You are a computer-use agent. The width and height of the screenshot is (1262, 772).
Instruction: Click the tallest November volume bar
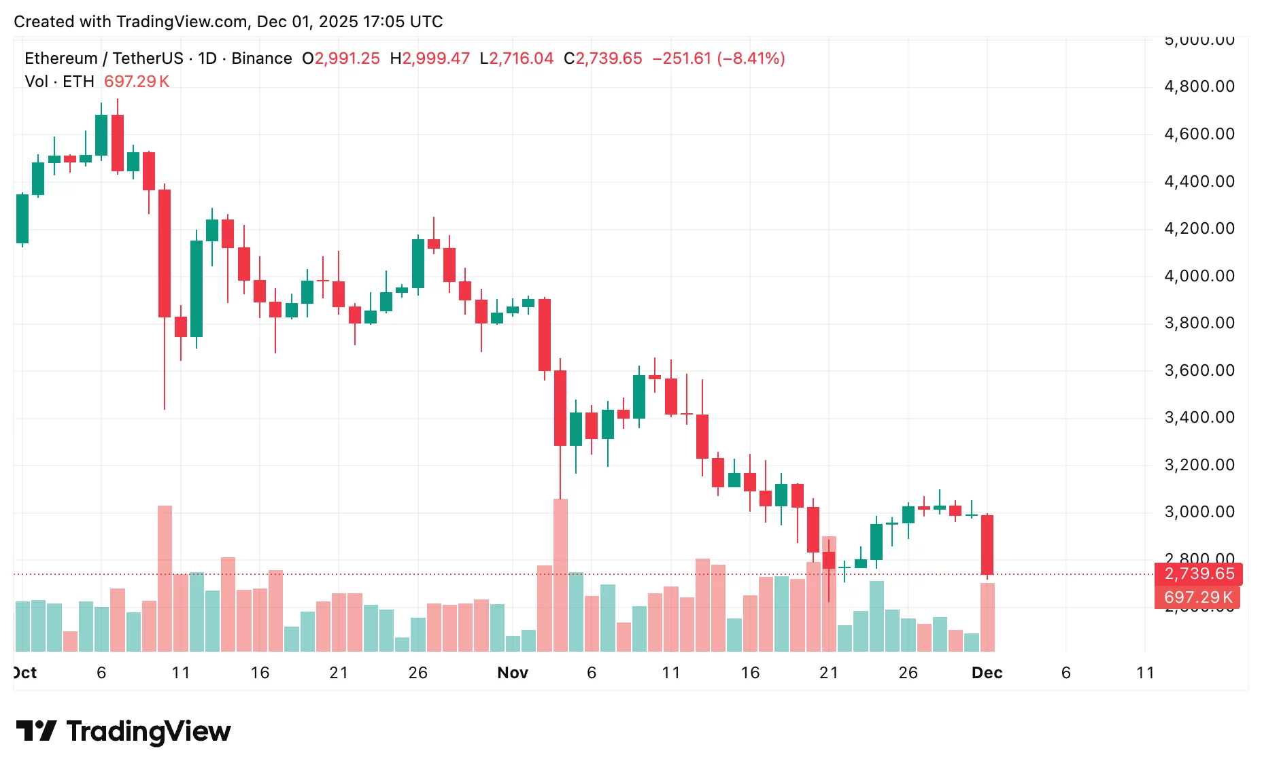(x=560, y=574)
